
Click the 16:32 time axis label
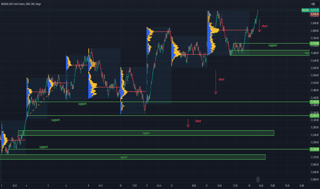tap(14, 186)
